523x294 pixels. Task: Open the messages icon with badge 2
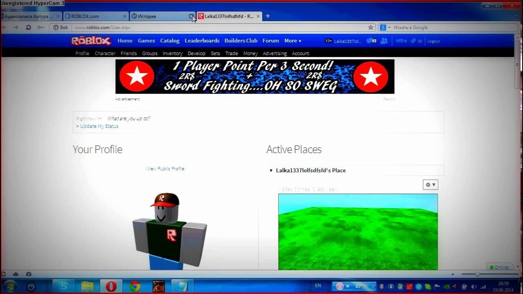click(x=371, y=41)
